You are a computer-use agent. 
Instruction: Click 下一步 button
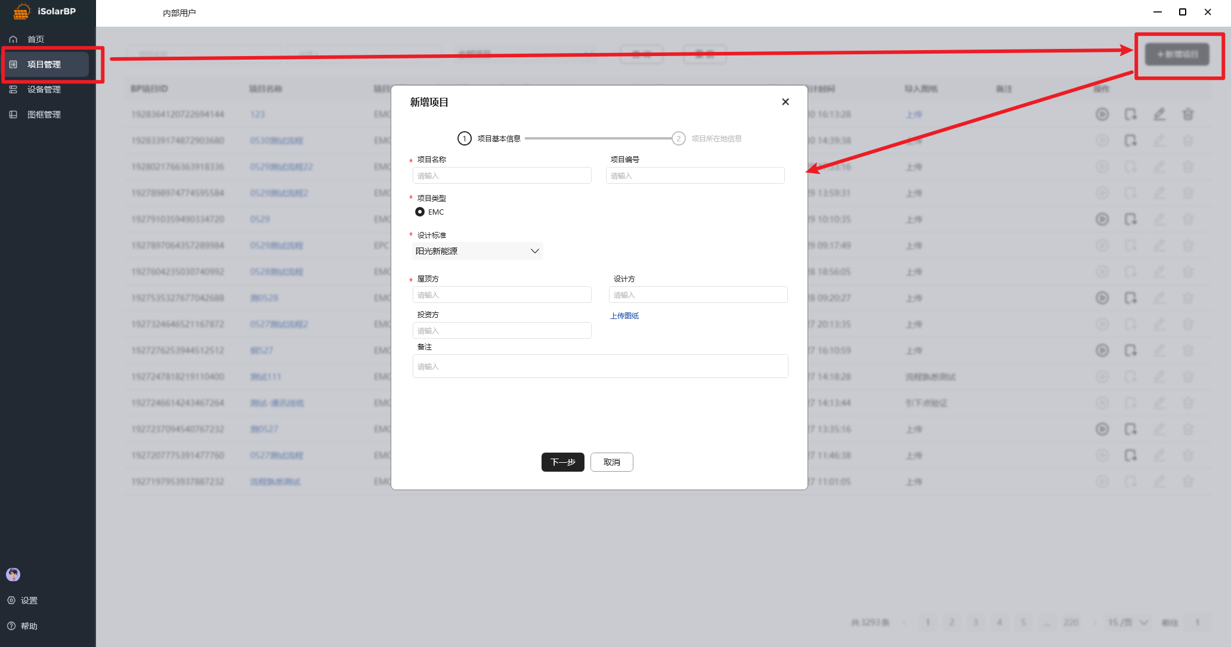point(562,462)
